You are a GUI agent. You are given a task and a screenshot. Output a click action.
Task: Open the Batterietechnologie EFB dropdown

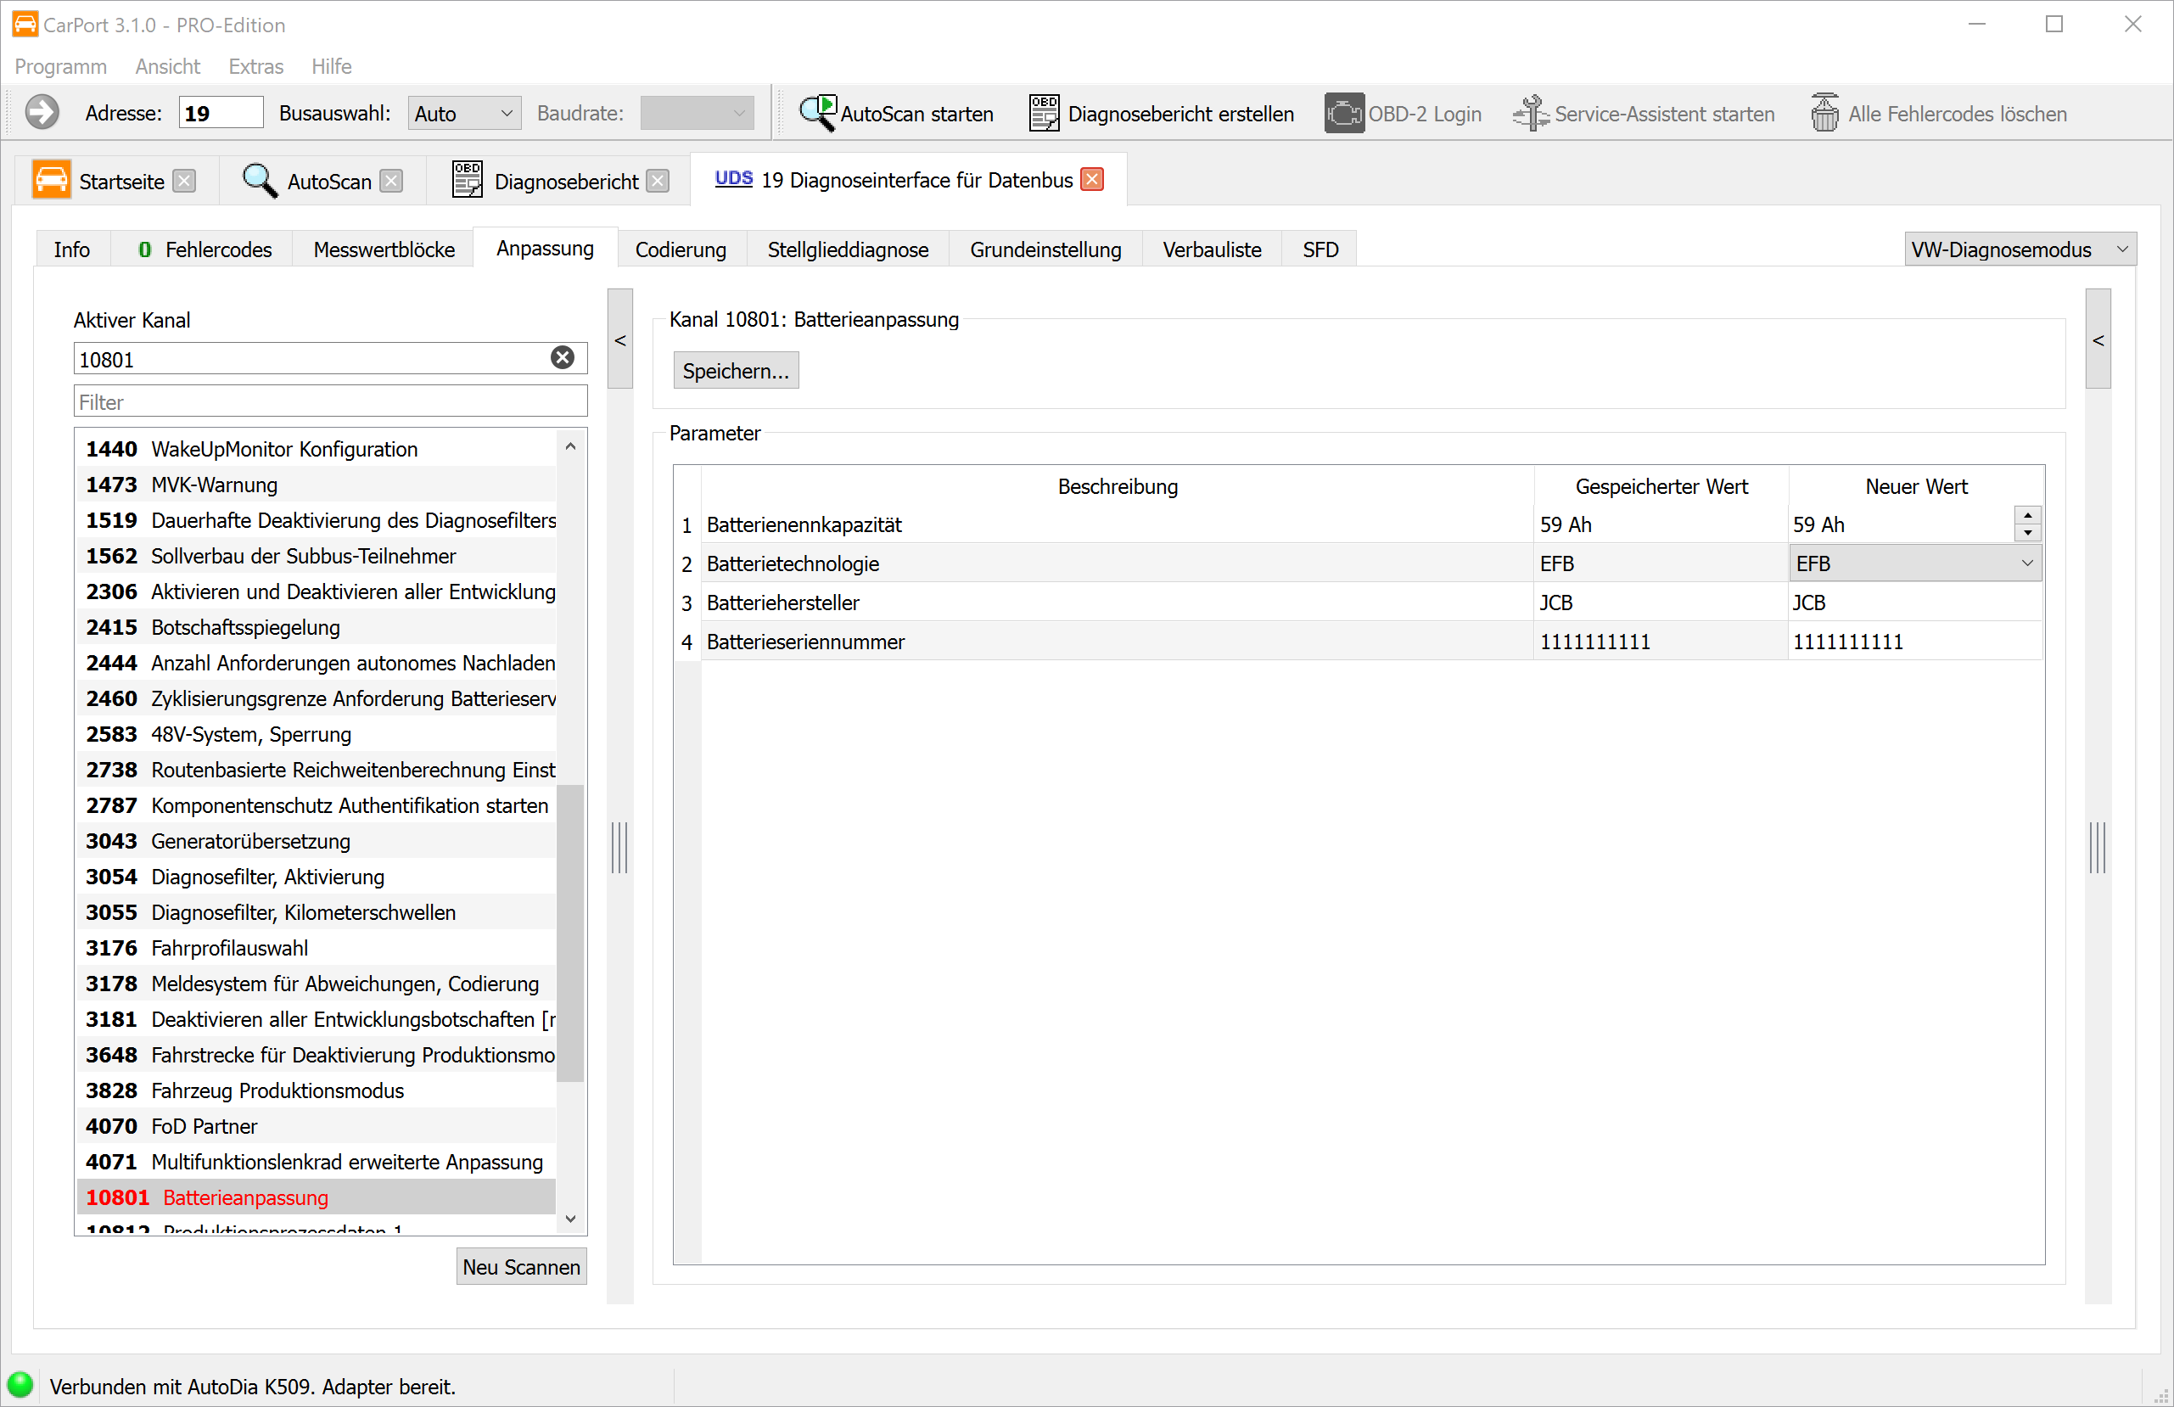click(2027, 563)
